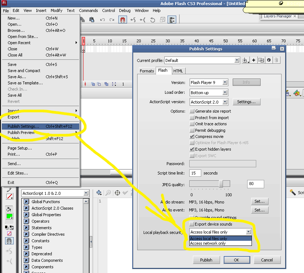Click Save As in the File menu
The height and width of the screenshot is (273, 304).
tap(41, 77)
